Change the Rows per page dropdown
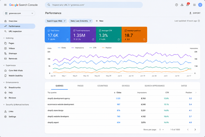Image resolution: width=205 pixels, height=137 pixels. (x=161, y=130)
